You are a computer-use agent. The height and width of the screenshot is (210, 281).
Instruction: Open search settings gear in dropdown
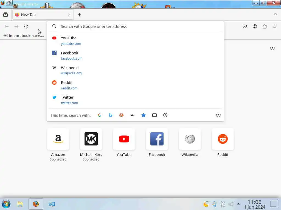[218, 115]
